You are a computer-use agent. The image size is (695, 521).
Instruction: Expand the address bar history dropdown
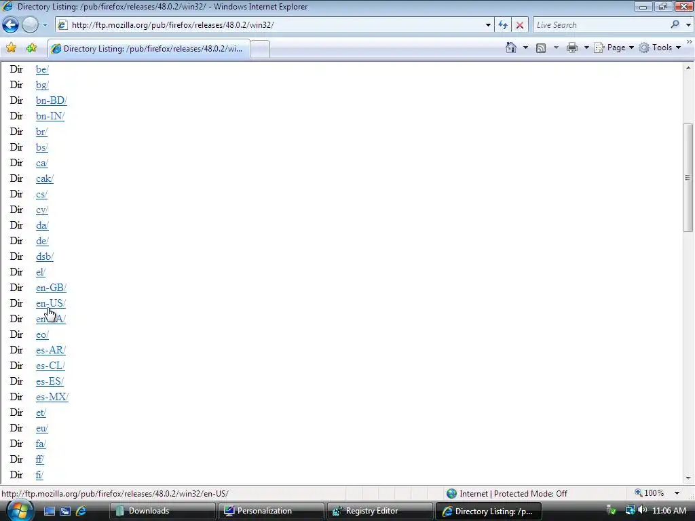(x=488, y=25)
